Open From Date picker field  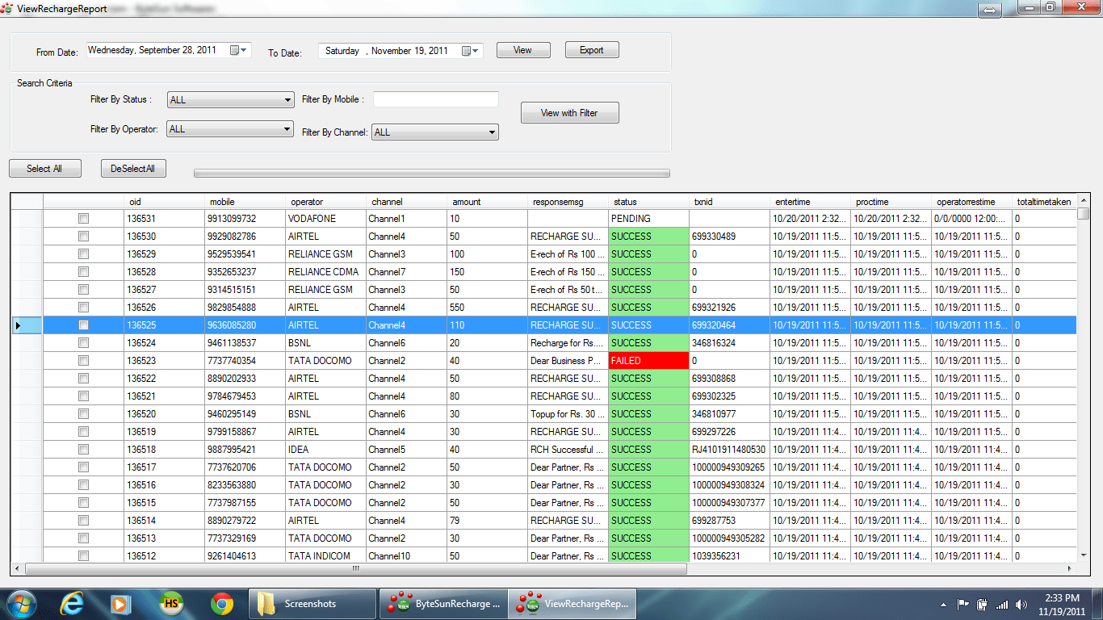coord(169,50)
